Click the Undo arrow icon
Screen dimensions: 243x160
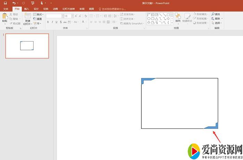[14, 3]
